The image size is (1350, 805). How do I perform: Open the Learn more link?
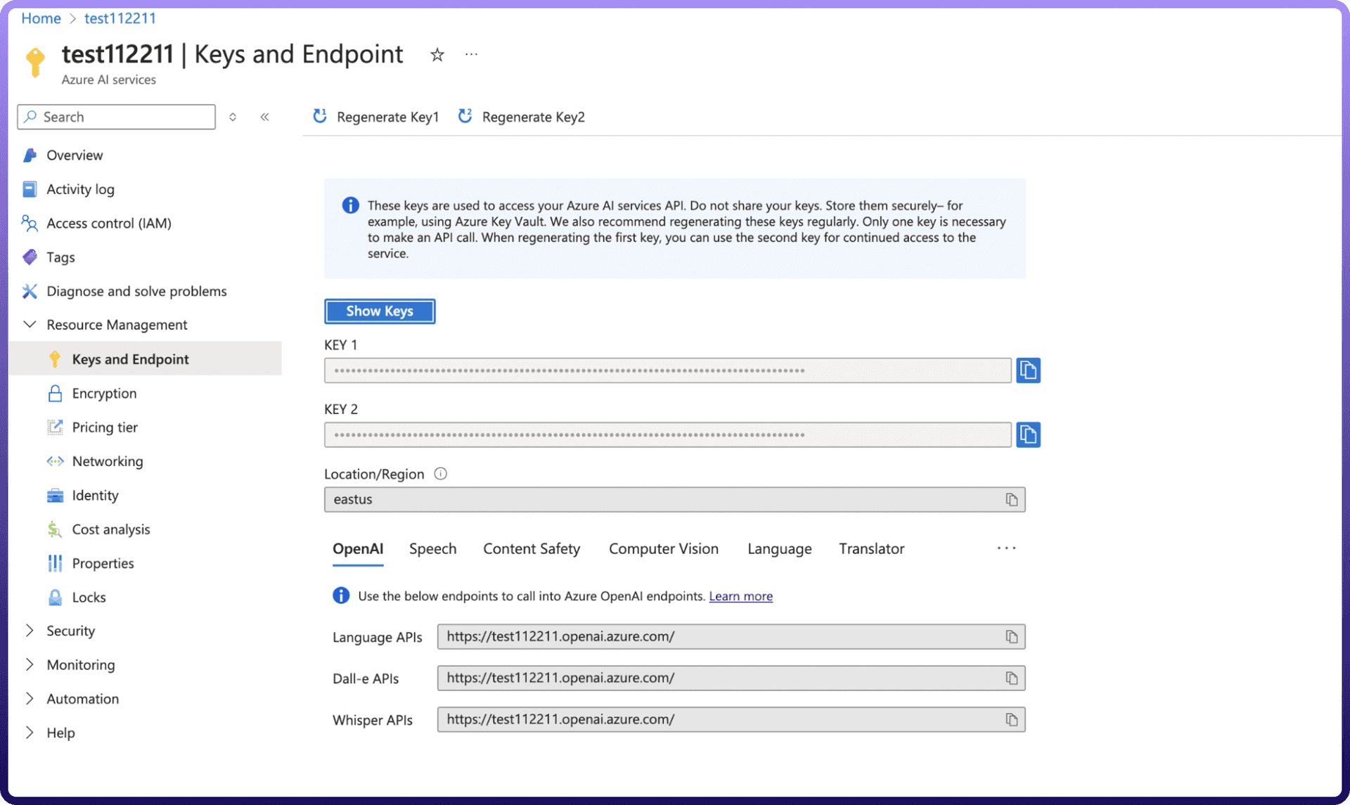pos(740,596)
